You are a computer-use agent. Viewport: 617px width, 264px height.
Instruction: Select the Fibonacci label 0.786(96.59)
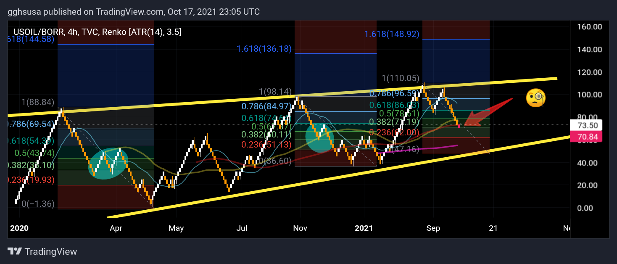pos(393,93)
